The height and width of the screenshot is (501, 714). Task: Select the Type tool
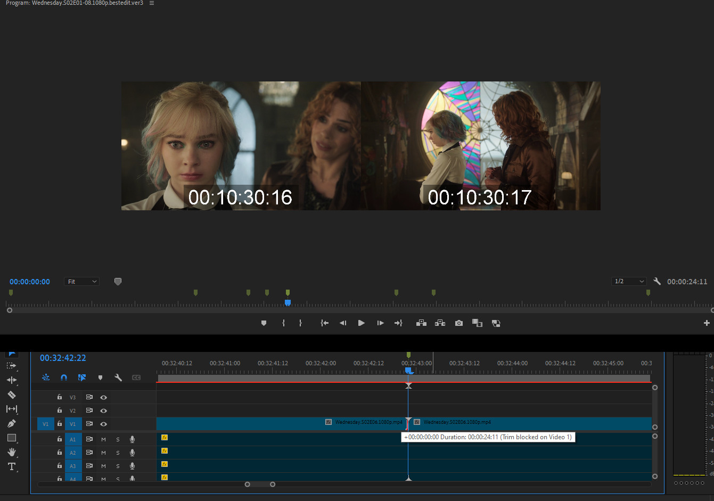tap(11, 466)
